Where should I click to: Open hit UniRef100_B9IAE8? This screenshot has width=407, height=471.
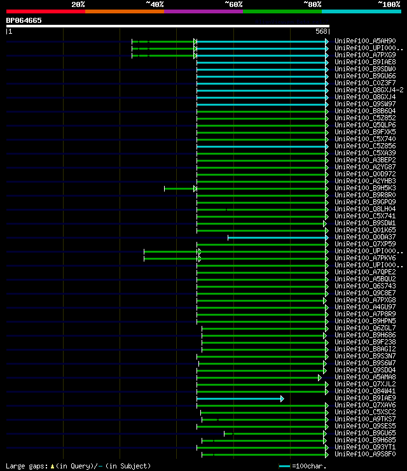365,62
